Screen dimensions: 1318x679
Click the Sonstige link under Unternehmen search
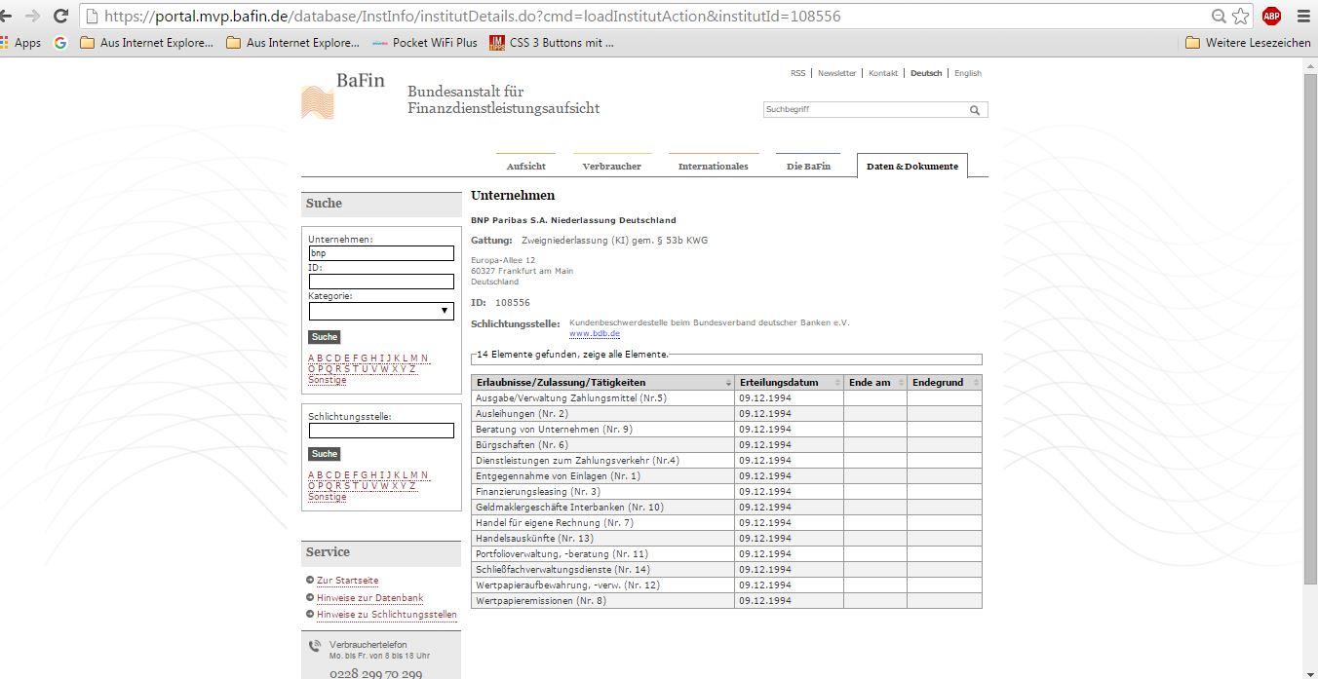click(x=328, y=380)
